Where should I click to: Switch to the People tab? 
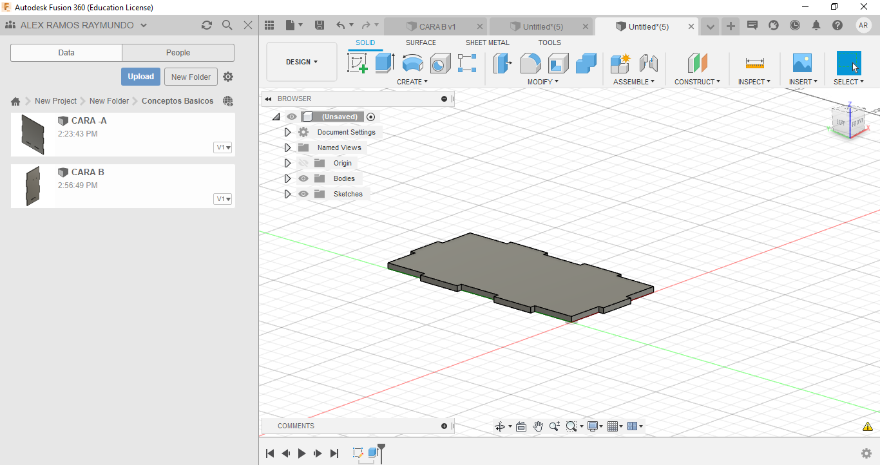tap(178, 53)
